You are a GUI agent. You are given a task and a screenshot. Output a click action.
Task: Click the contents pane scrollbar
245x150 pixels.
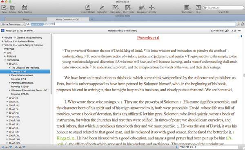pos(51,64)
